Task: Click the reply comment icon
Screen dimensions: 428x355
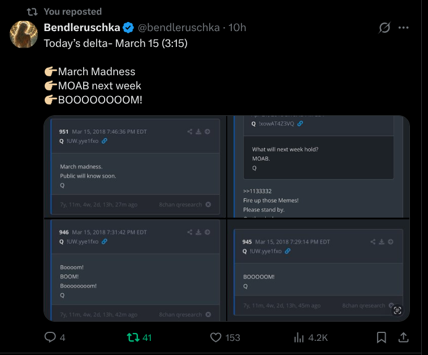Action: [51, 337]
